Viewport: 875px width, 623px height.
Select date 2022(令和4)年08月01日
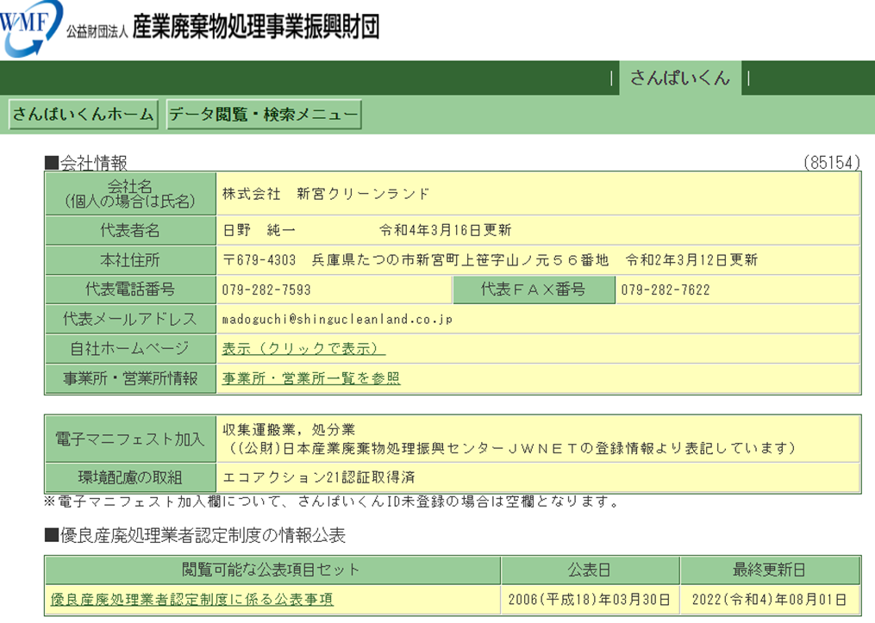click(770, 600)
